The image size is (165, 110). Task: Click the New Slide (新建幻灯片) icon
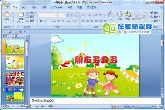pyautogui.click(x=21, y=14)
